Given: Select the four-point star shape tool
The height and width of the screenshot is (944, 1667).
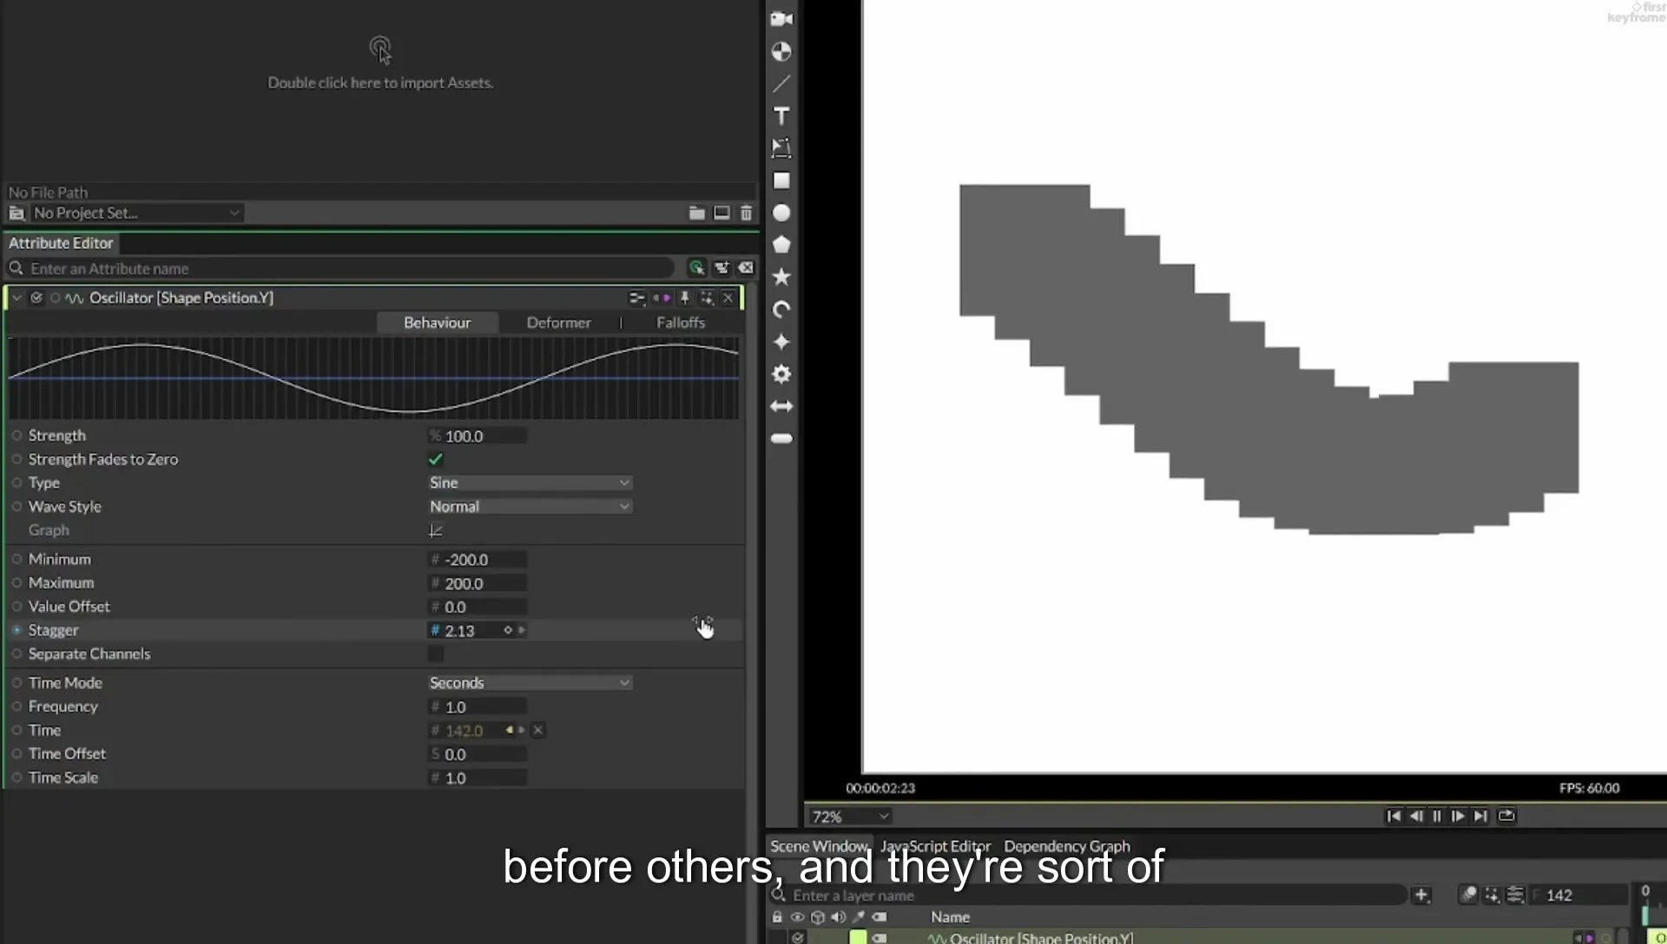Looking at the screenshot, I should (x=781, y=342).
